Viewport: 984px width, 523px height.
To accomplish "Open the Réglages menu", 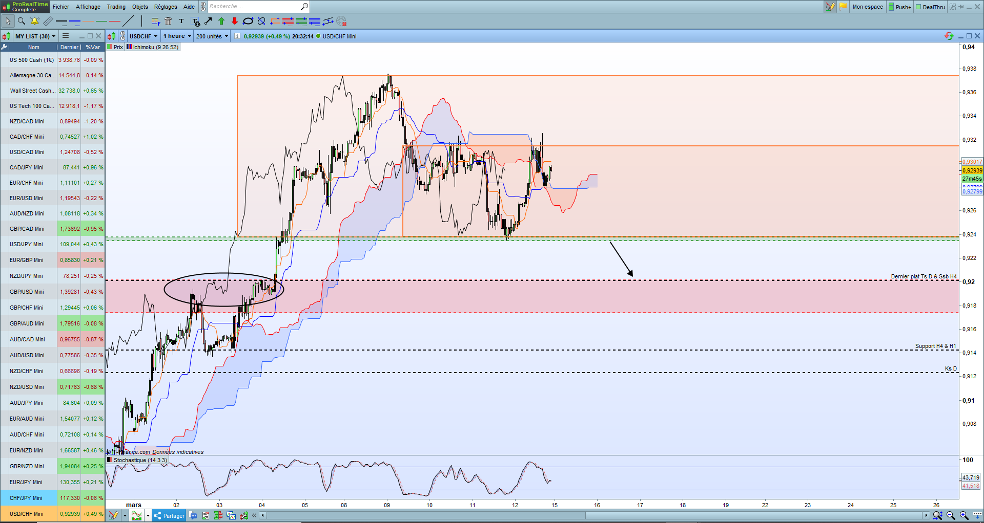I will pos(166,7).
